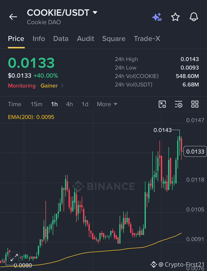Viewport: 207px width, 271px height.
Task: Tap the Gainer tag
Action: click(x=49, y=86)
